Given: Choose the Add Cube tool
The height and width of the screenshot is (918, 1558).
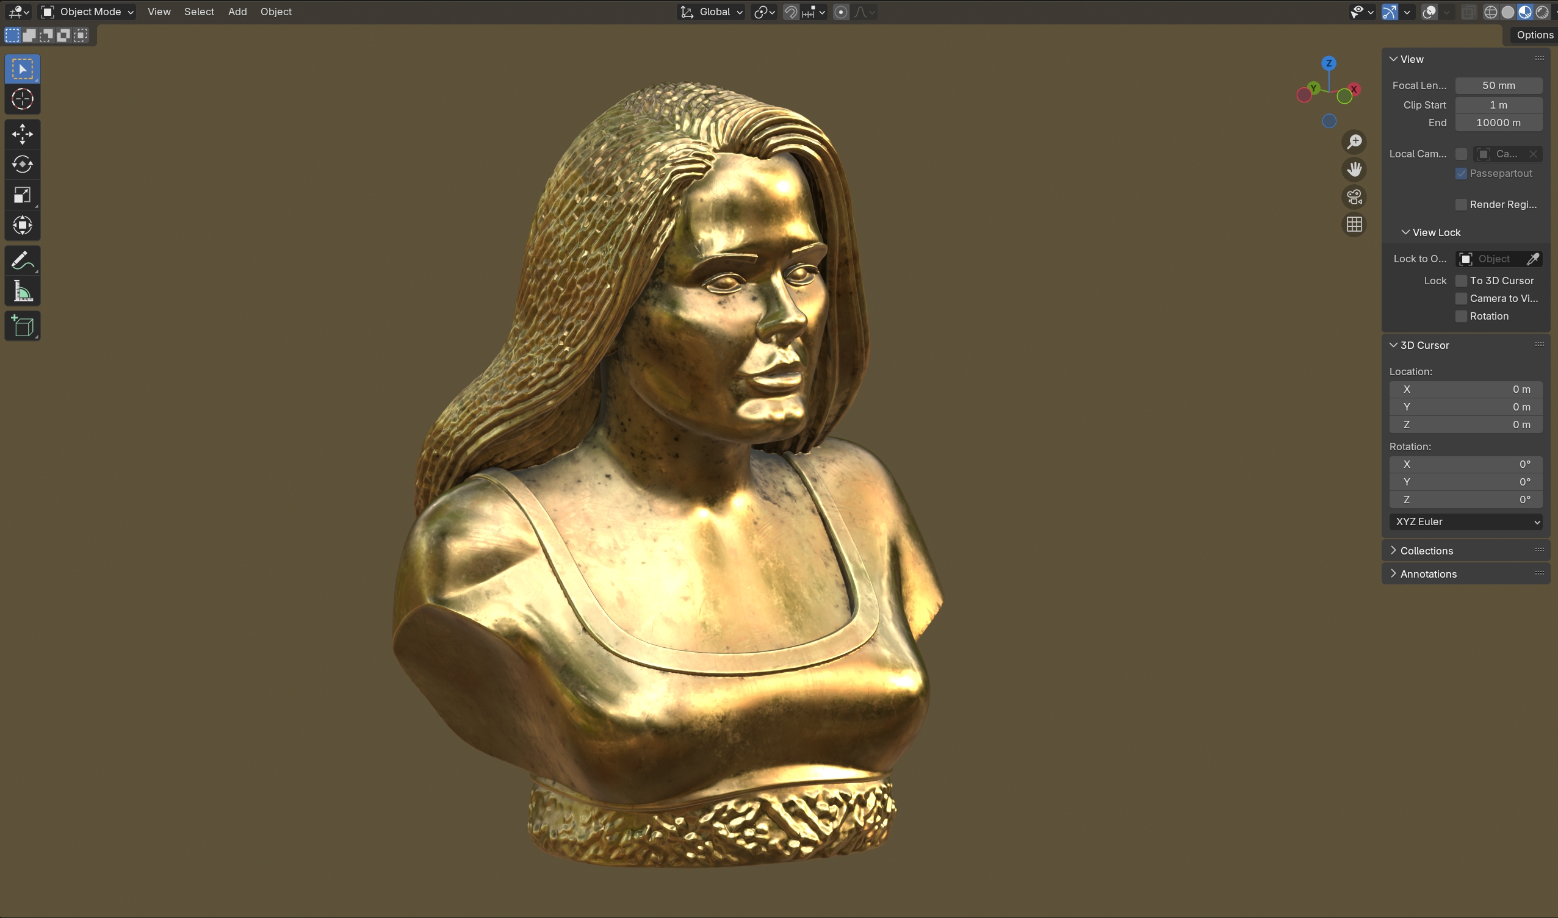Looking at the screenshot, I should click(x=23, y=326).
